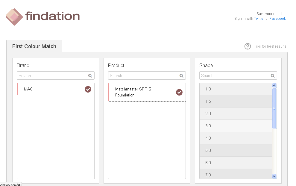
Task: Uncheck the Matchmaster SPF15 Foundation checkmark
Action: tap(179, 92)
